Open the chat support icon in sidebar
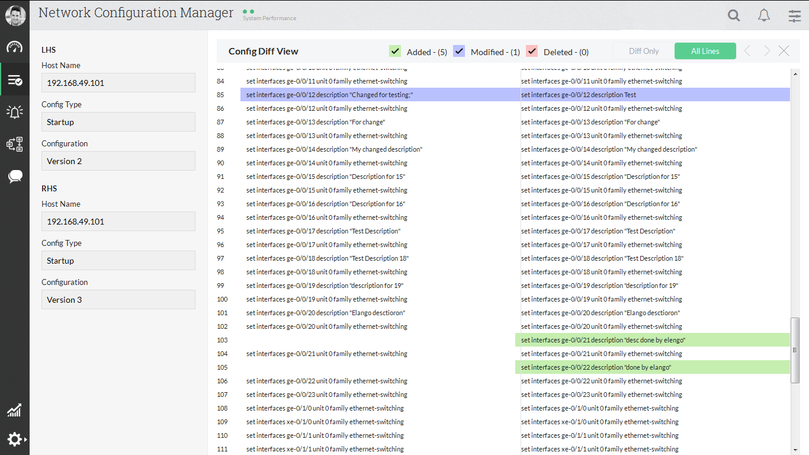Viewport: 809px width, 455px height. pyautogui.click(x=14, y=175)
